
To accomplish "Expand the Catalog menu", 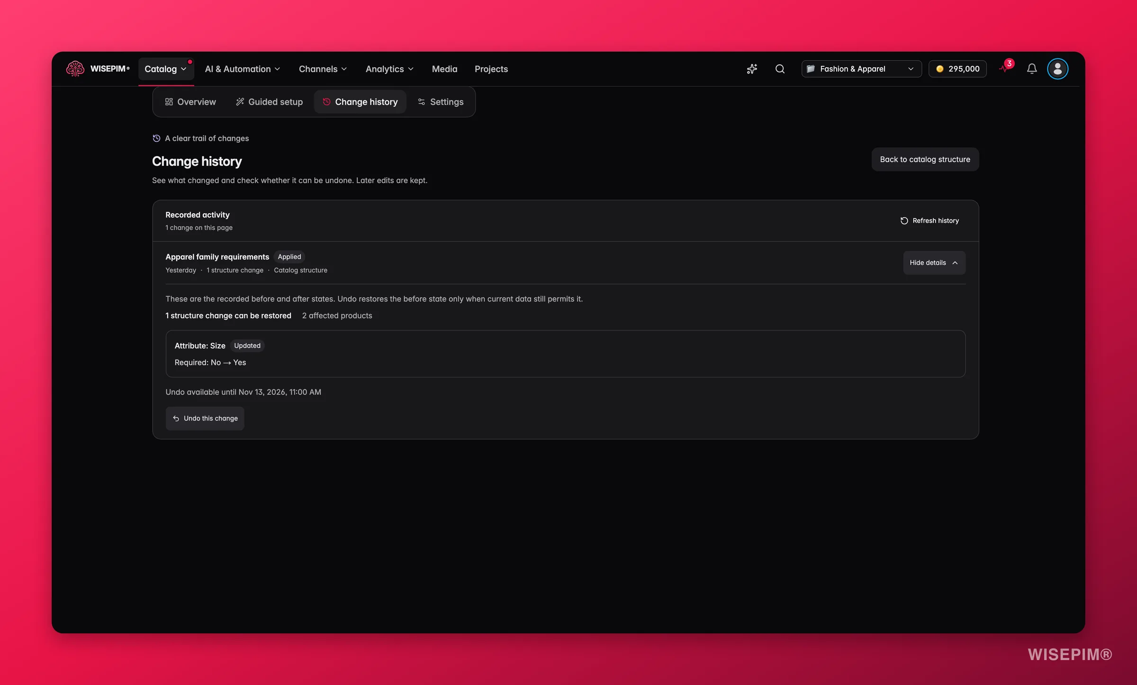I will tap(166, 69).
